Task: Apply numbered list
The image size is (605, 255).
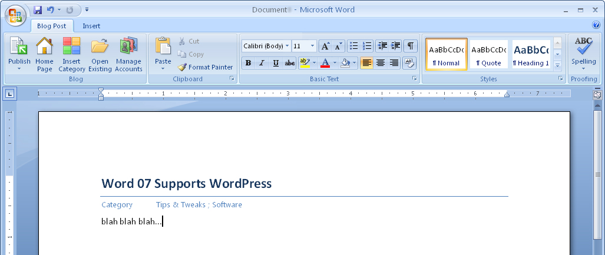Action: 367,46
